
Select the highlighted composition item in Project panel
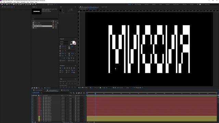[x=42, y=26]
